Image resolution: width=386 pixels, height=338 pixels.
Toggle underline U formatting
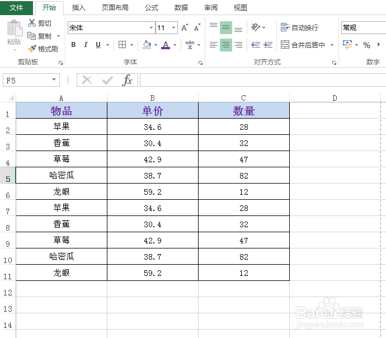tap(98, 45)
